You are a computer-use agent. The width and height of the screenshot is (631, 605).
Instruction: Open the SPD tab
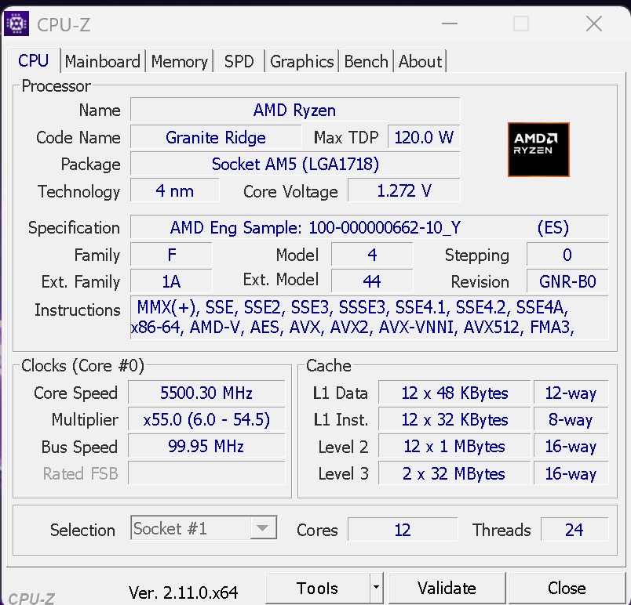239,61
